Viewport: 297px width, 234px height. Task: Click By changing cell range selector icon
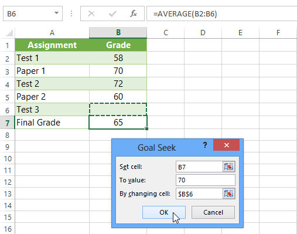click(229, 194)
